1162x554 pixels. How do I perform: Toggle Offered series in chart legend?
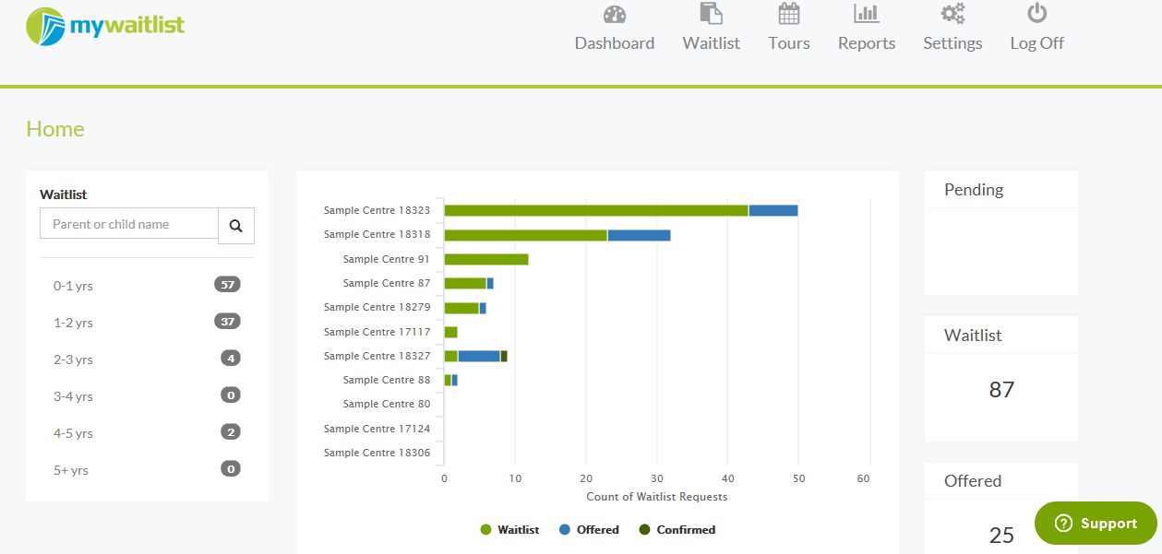point(588,530)
